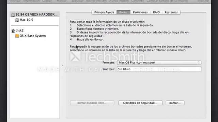This screenshot has width=218, height=122.
Task: Click the Información toolbar item
Action: coord(31,1)
